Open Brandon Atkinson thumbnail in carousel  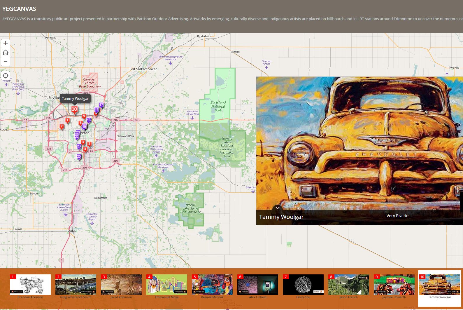pyautogui.click(x=30, y=285)
